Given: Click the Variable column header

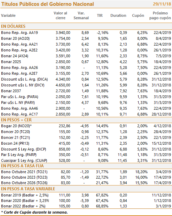Looking at the screenshot, I should point(8,15).
